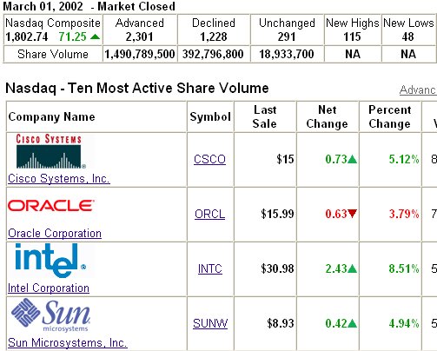Click the Percent Change column header
This screenshot has height=351, width=437.
click(390, 116)
